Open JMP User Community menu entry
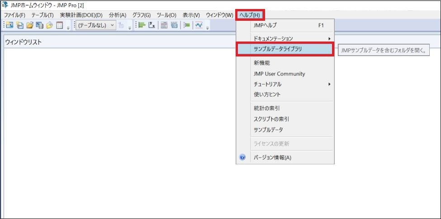Image resolution: width=441 pixels, height=219 pixels. point(285,74)
